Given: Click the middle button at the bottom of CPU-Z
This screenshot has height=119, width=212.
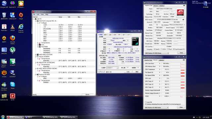Looking at the screenshot, I should point(128,72).
